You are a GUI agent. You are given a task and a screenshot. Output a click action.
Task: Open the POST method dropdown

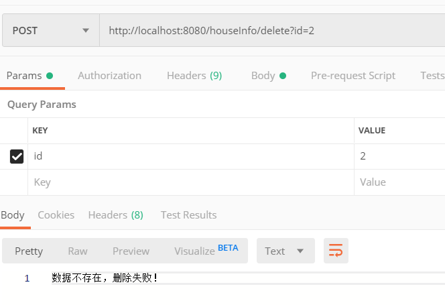[51, 30]
